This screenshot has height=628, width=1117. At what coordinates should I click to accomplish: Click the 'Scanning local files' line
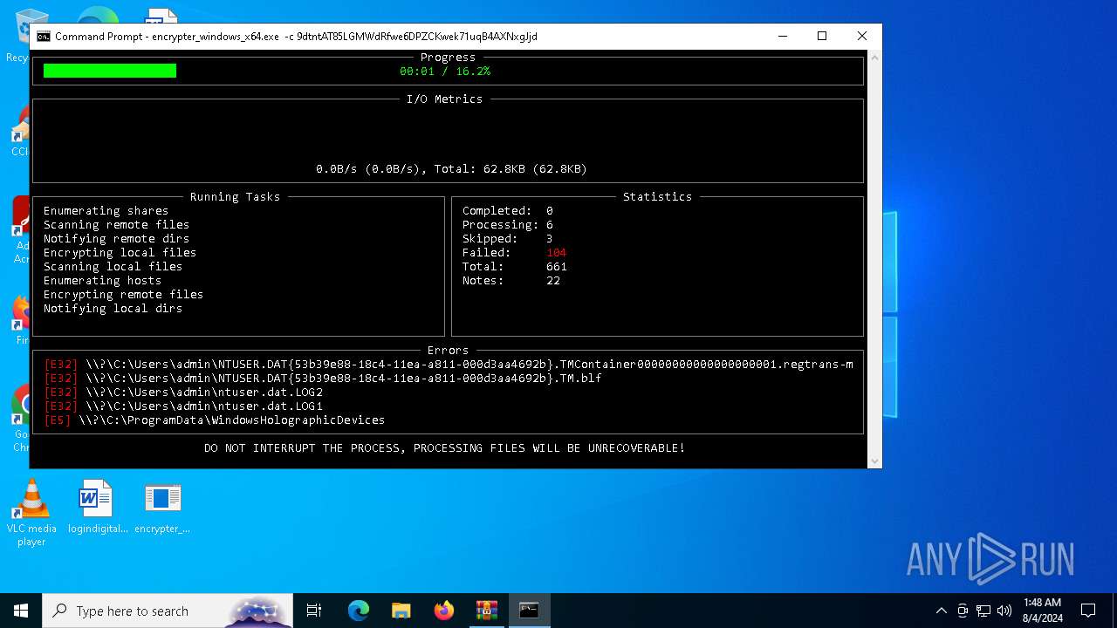click(113, 266)
